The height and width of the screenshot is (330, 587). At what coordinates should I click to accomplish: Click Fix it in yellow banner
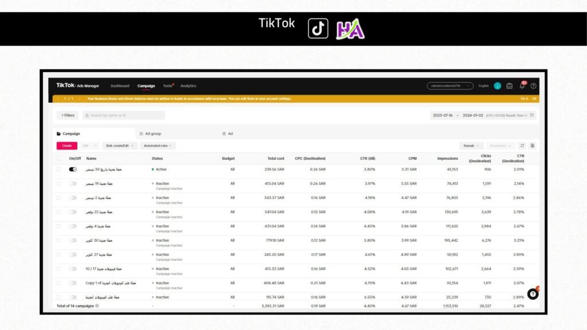coord(524,99)
